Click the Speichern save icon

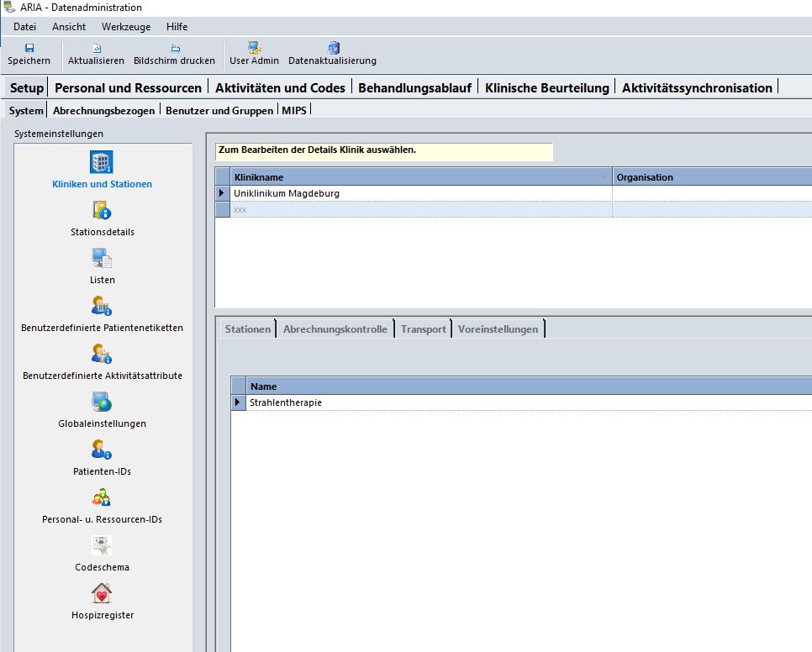click(29, 49)
